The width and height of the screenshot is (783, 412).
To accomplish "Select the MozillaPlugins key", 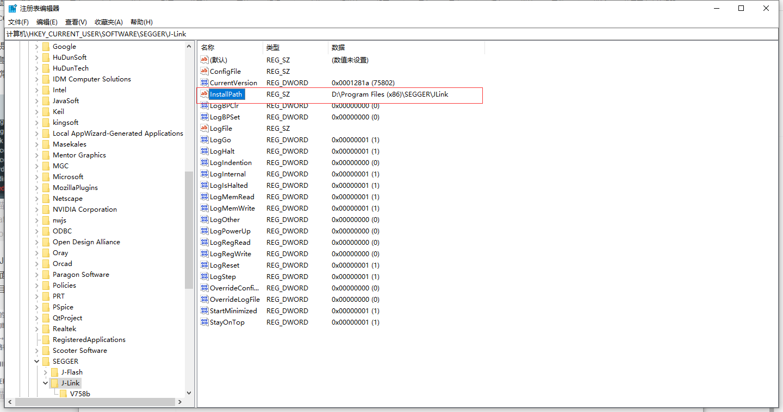I will (x=75, y=187).
